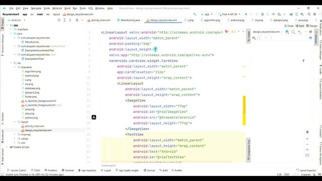Open the Profiler tool window
322x181 pixels.
[177, 170]
